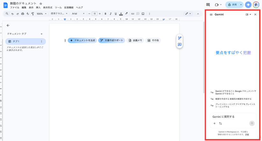Screen dimensions: 262x141
Task: Open the Arial font dropdown
Action: click(78, 14)
